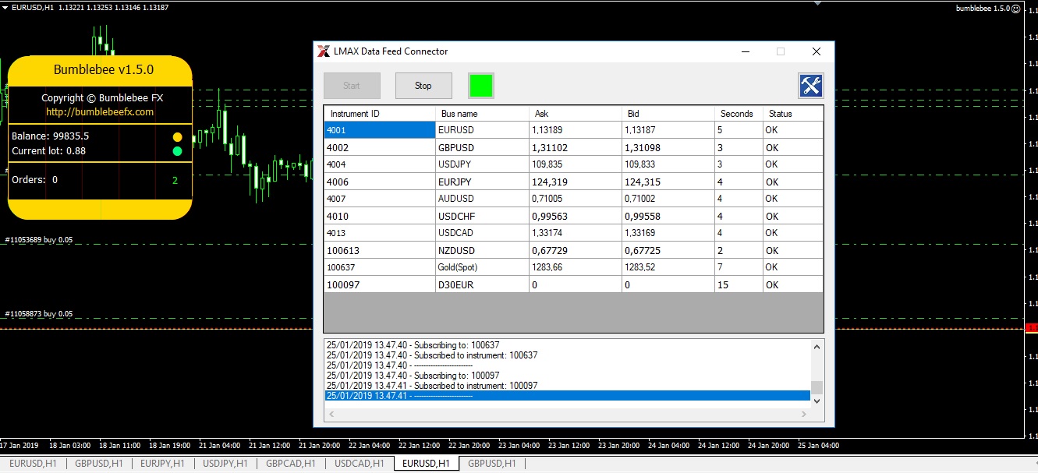1038x473 pixels.
Task: Click the log horizontal scrollbar right arrow
Action: [x=804, y=414]
